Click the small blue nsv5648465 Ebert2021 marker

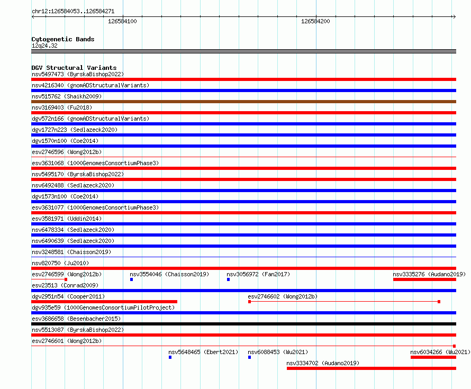pyautogui.click(x=170, y=357)
